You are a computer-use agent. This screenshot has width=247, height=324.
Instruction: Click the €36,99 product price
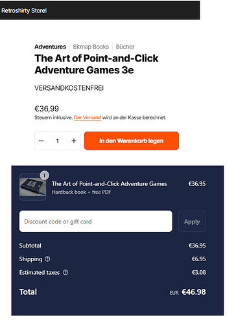pos(47,109)
